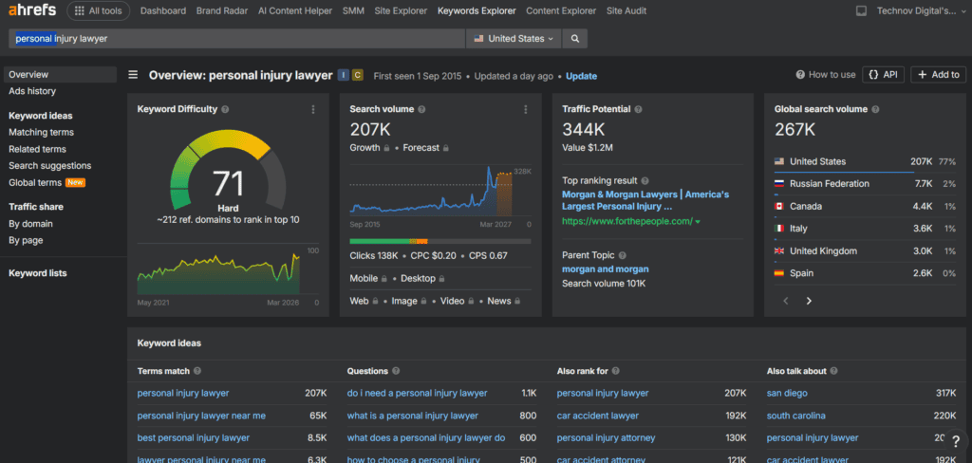Click the locked Video filter
The width and height of the screenshot is (972, 463).
458,301
